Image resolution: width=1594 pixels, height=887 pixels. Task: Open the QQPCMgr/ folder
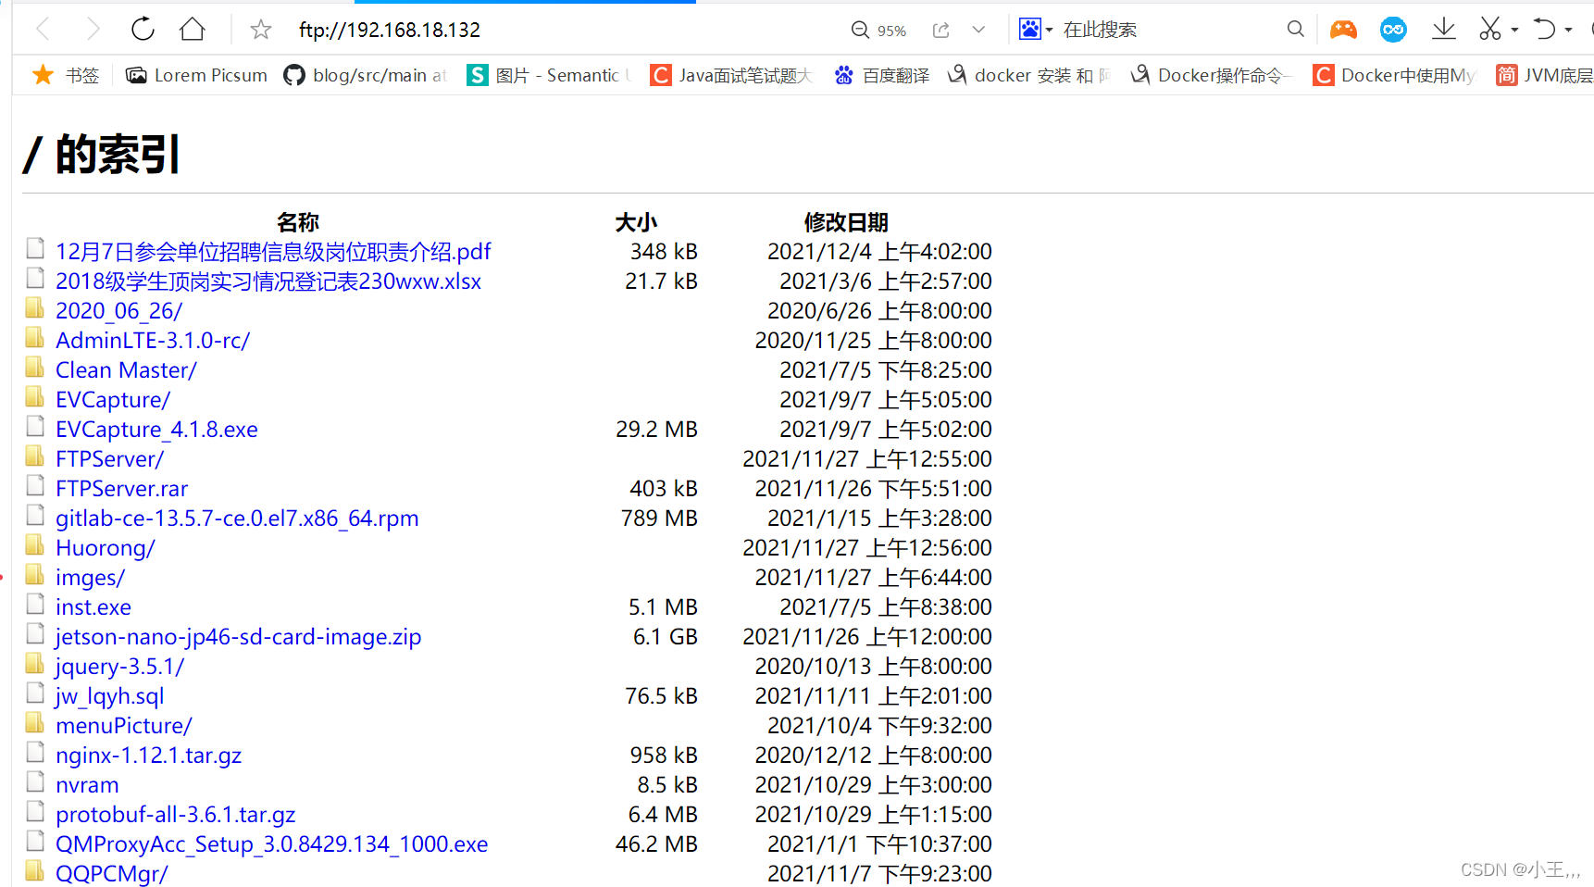(112, 874)
